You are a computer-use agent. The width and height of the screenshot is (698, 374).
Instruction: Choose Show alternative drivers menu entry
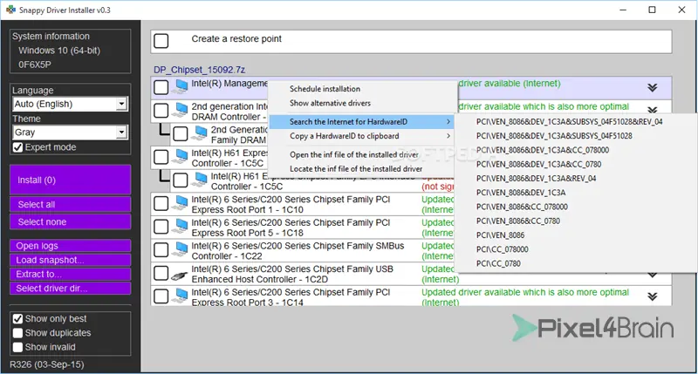[x=330, y=103]
